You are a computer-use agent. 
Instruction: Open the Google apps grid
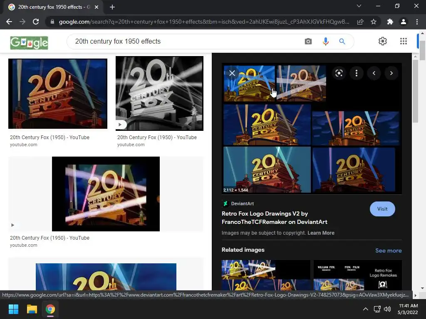(404, 41)
